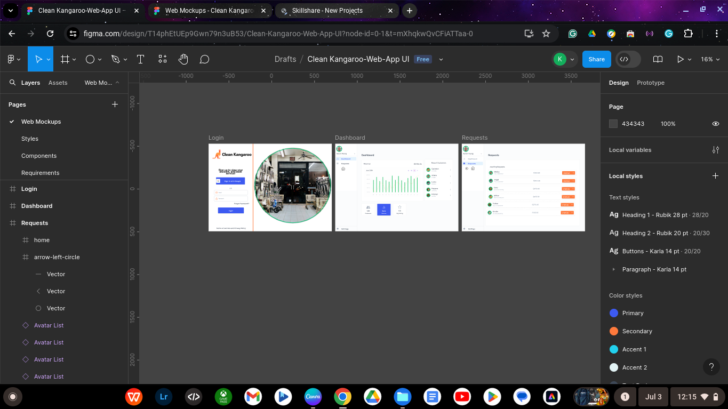Select the Components page

(39, 156)
